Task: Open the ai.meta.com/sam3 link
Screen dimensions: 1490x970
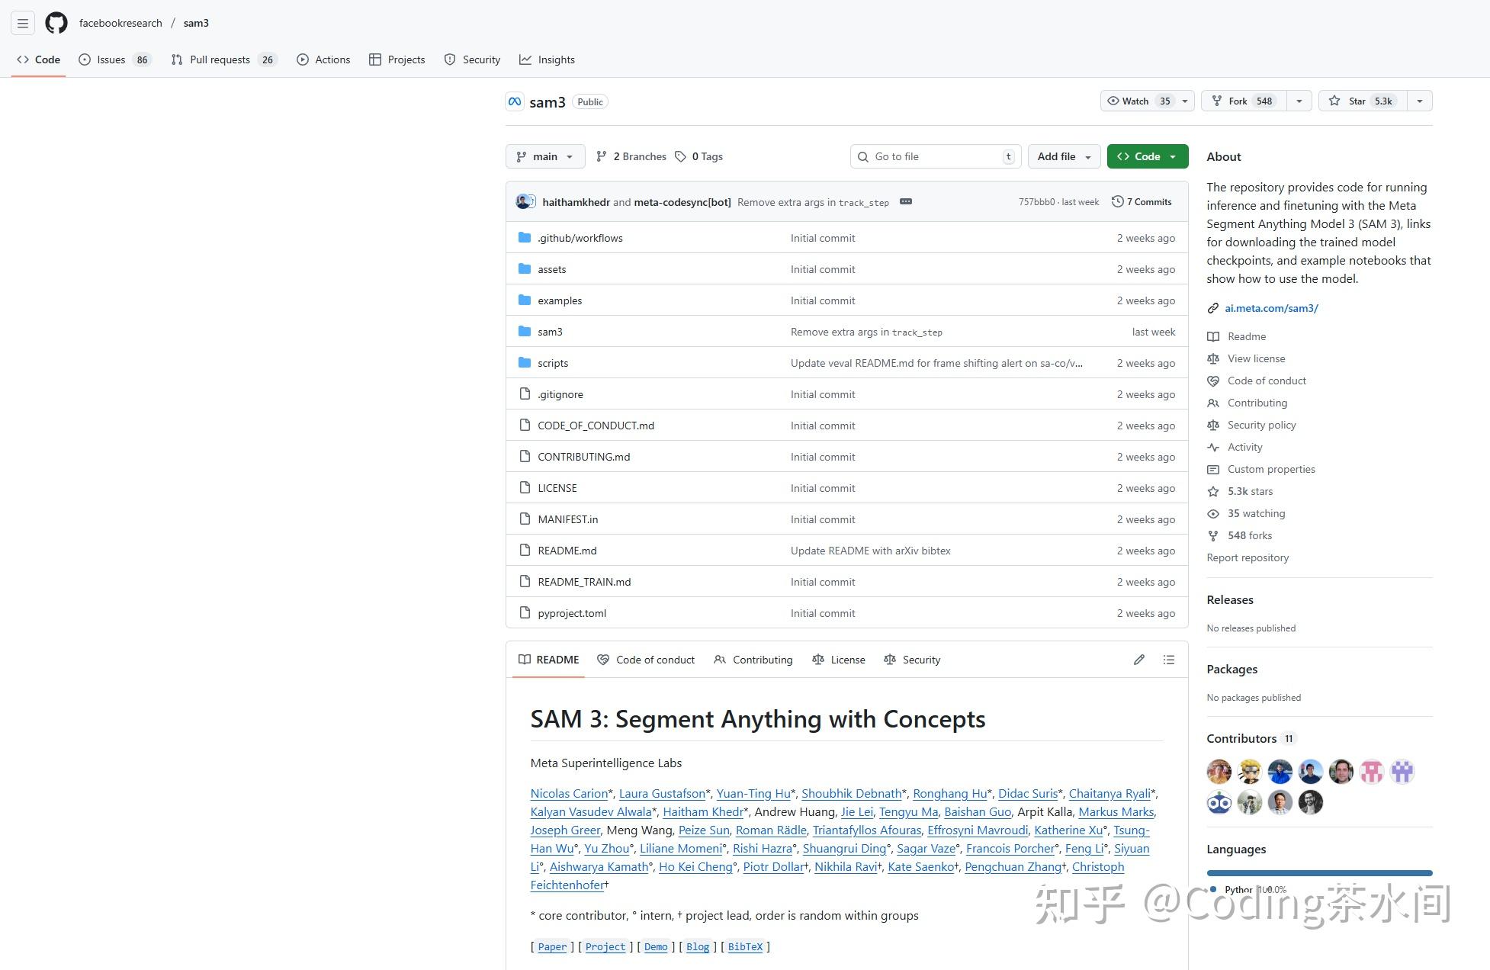Action: pyautogui.click(x=1271, y=308)
